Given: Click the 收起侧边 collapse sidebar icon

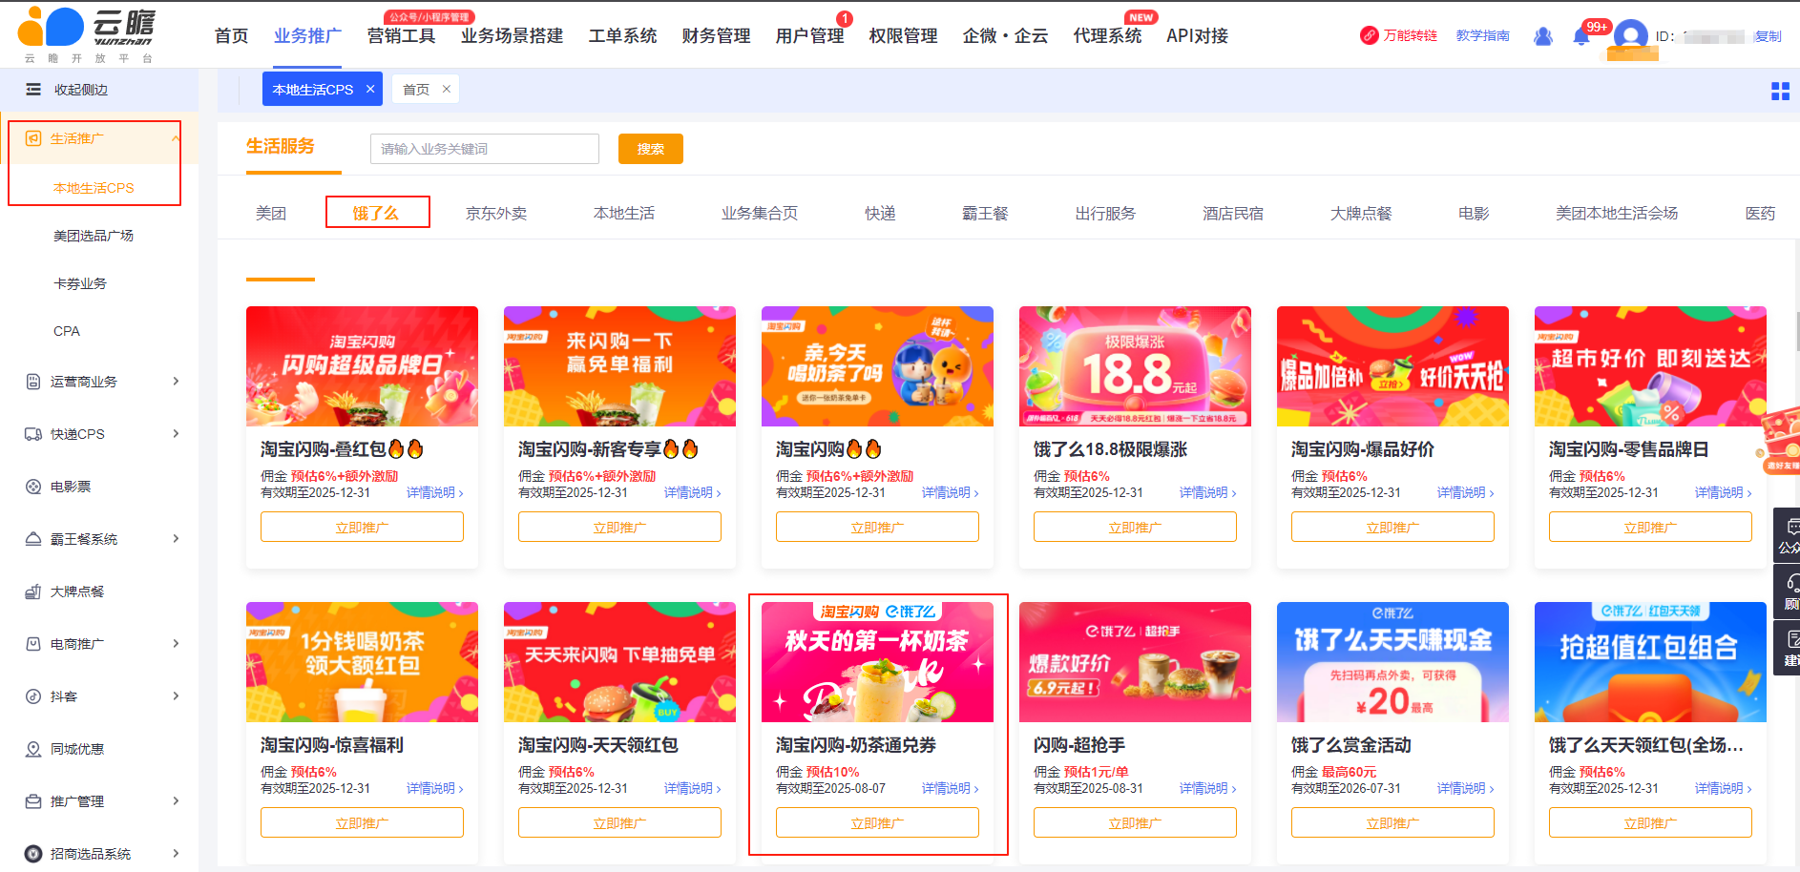Looking at the screenshot, I should click(x=33, y=90).
